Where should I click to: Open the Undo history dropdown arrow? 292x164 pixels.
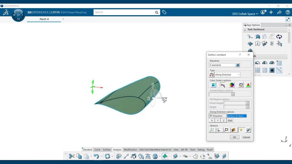[x=101, y=156]
